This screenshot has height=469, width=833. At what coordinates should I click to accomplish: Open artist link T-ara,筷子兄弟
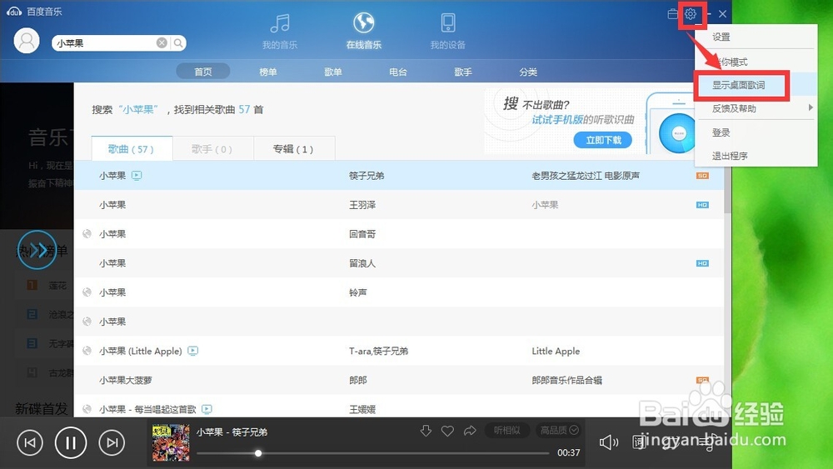pos(378,351)
